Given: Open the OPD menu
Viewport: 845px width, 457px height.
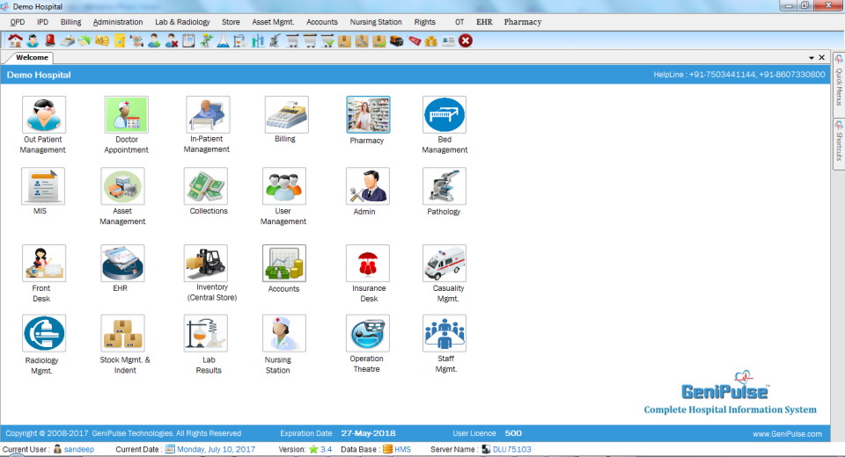Looking at the screenshot, I should tap(18, 22).
